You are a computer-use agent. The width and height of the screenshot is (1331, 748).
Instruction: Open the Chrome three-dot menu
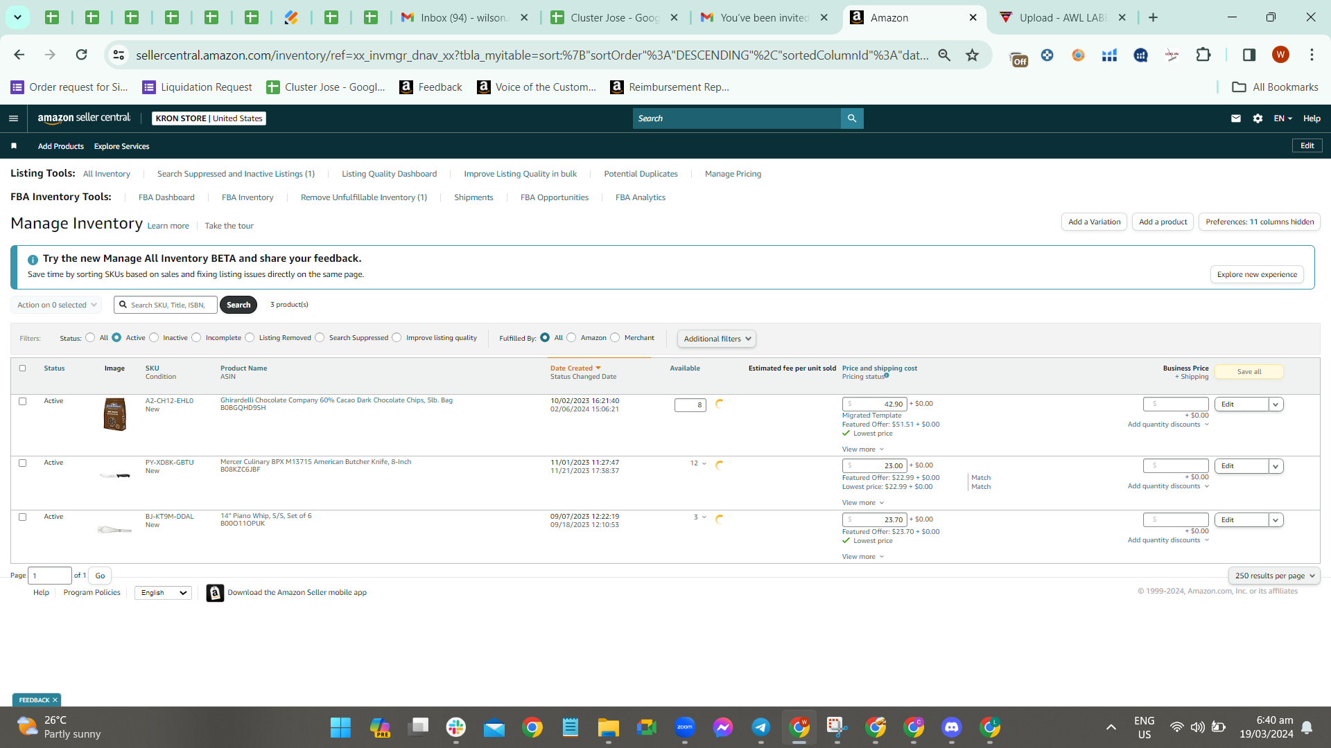(x=1312, y=55)
